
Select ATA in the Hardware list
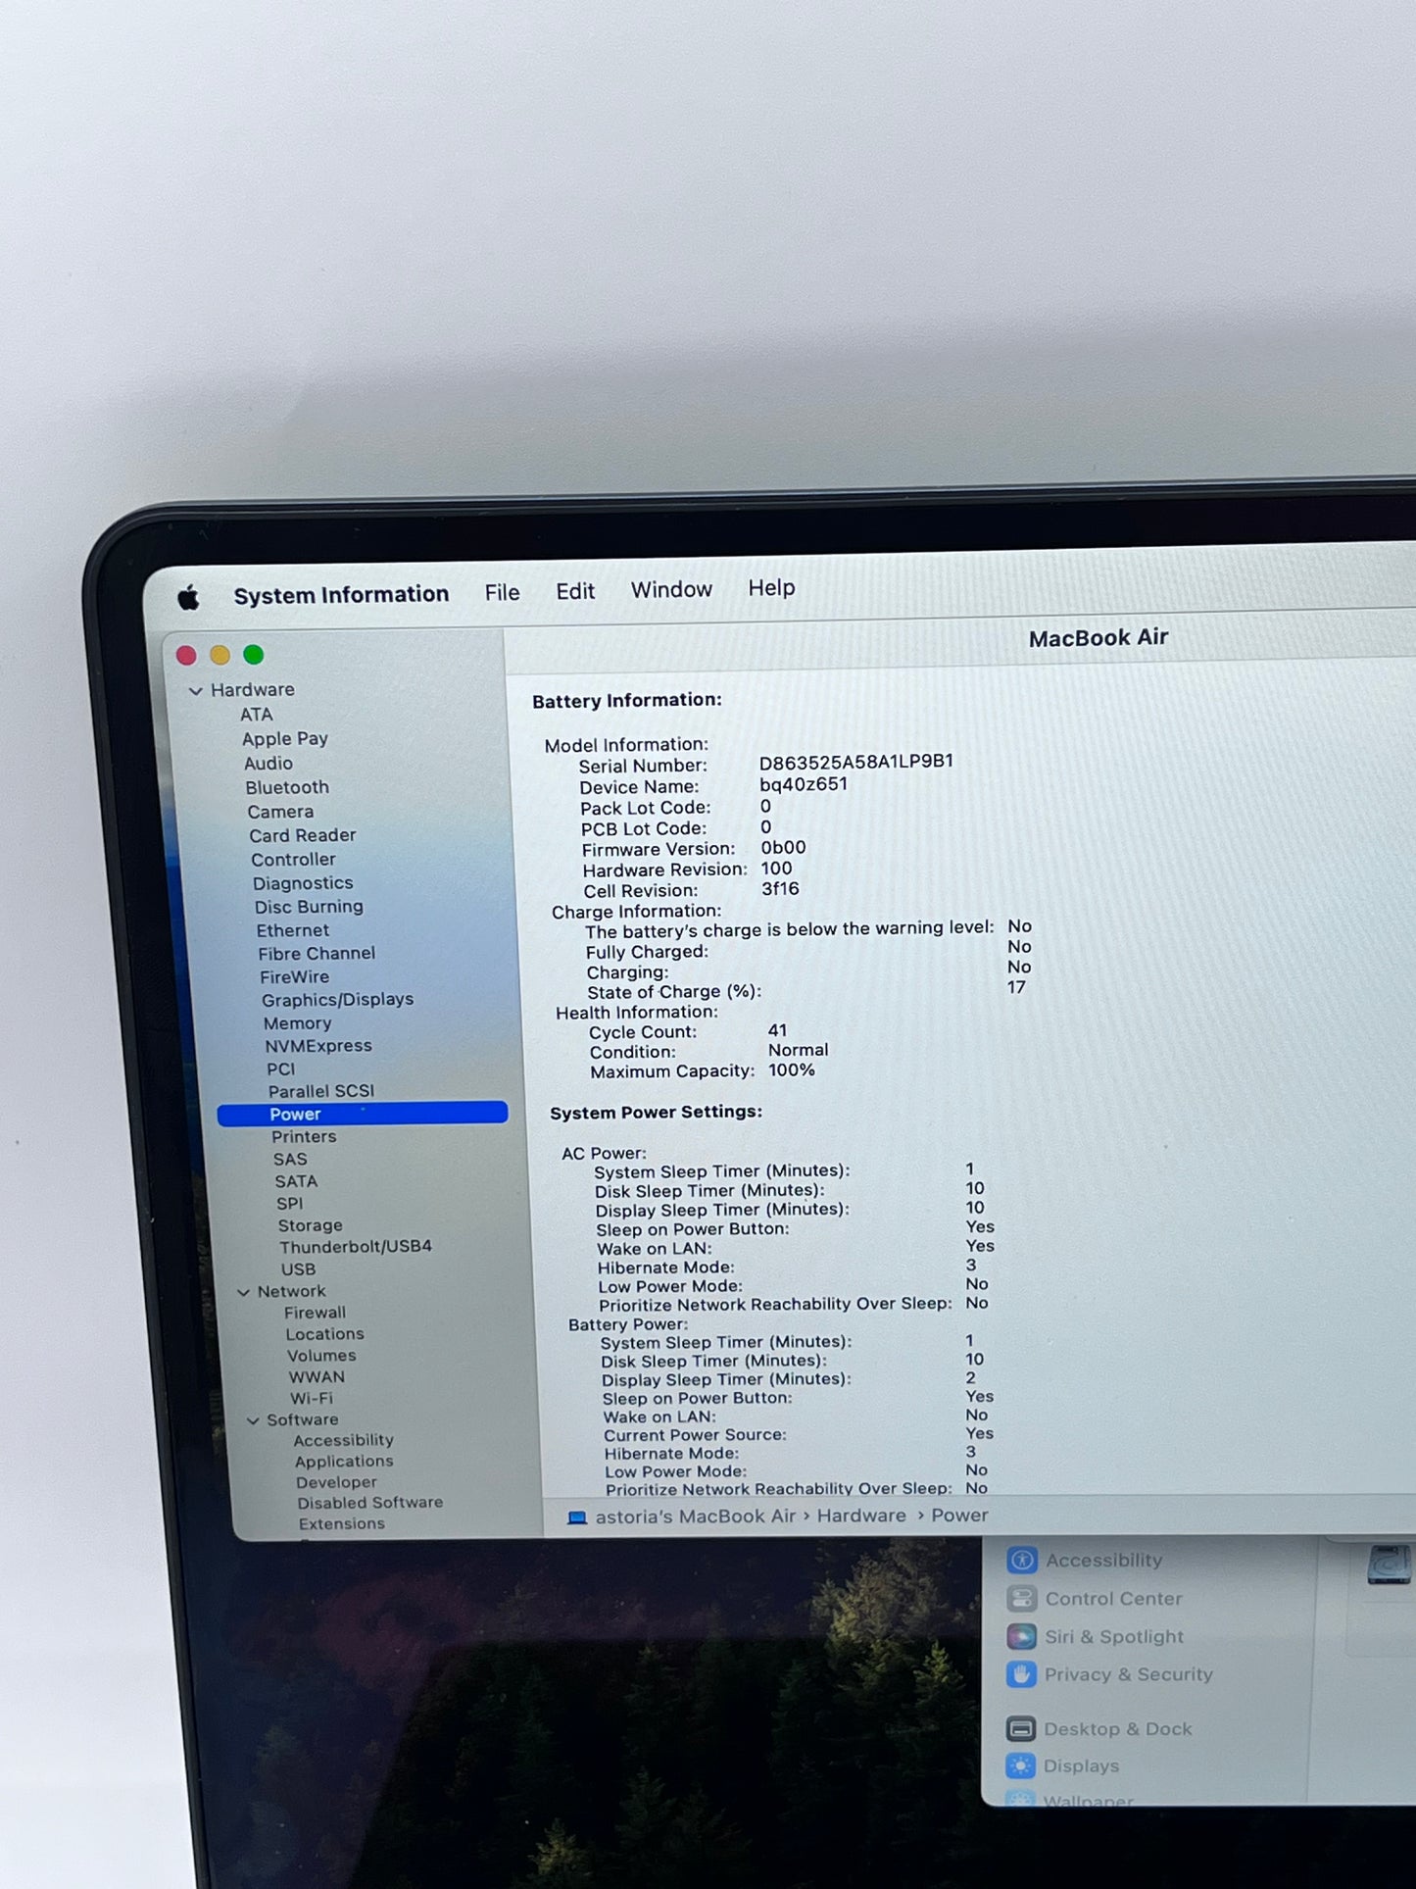click(x=257, y=715)
